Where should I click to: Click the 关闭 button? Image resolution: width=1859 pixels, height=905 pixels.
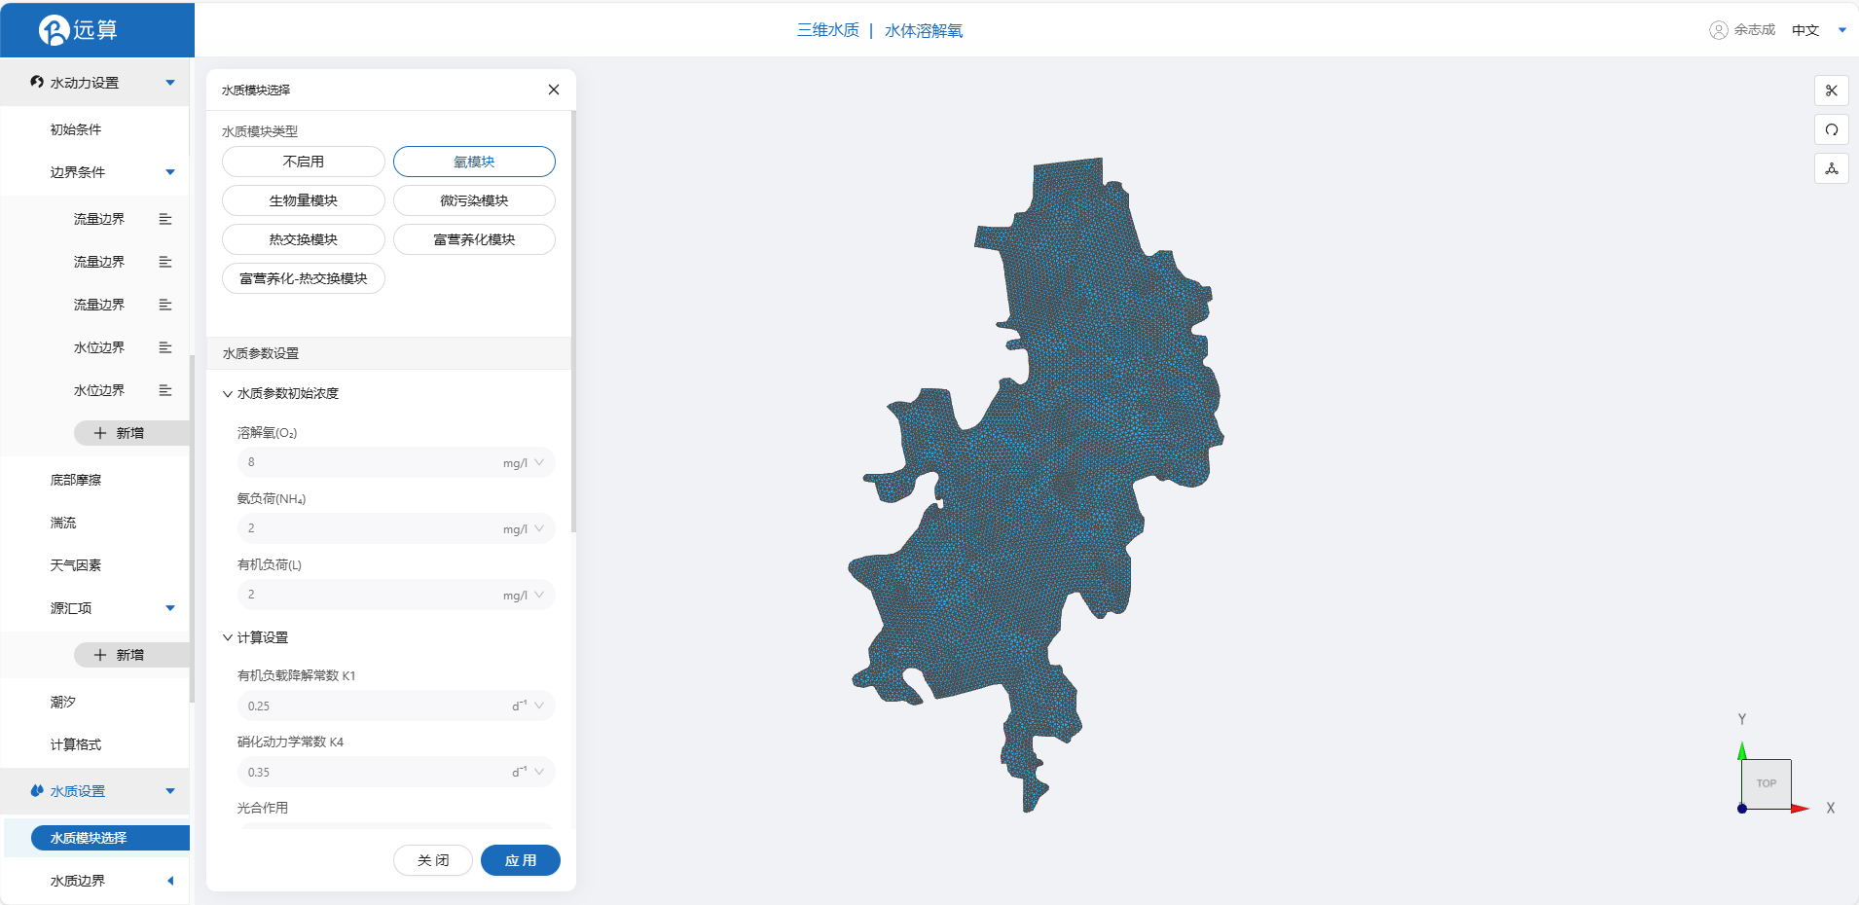coord(433,860)
